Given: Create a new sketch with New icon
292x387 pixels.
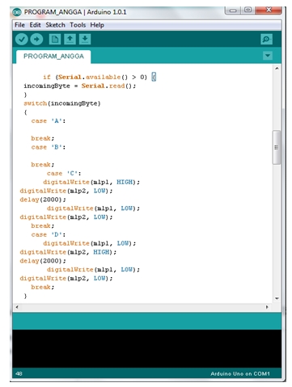Looking at the screenshot, I should pyautogui.click(x=55, y=40).
